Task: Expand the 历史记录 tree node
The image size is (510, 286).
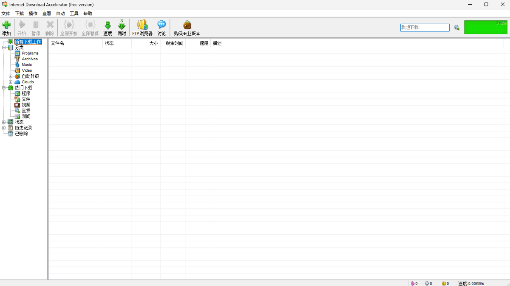Action: coord(4,128)
